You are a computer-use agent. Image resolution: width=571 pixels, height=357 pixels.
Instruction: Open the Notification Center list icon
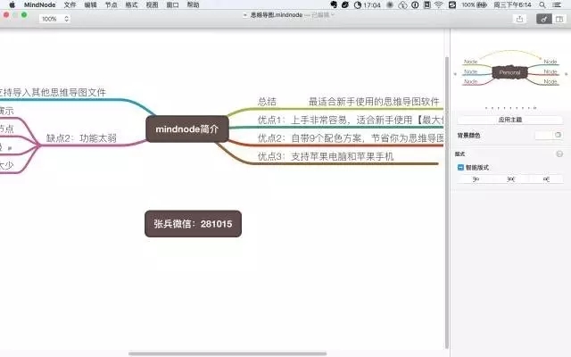point(557,4)
